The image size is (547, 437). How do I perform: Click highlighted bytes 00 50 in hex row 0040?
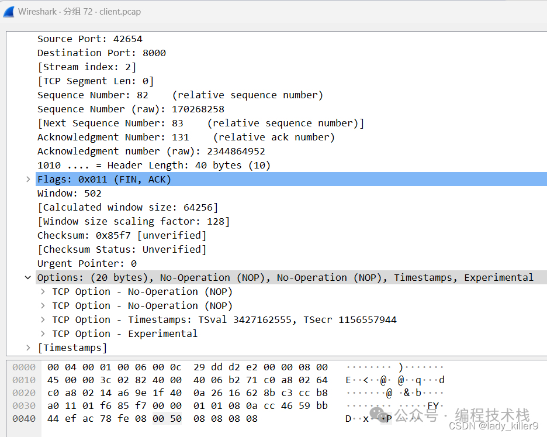pyautogui.click(x=167, y=419)
